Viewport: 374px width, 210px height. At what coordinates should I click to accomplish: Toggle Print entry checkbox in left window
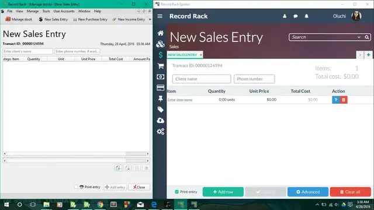coord(76,187)
